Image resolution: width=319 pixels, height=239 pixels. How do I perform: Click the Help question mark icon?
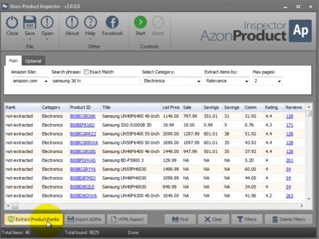[x=91, y=22]
